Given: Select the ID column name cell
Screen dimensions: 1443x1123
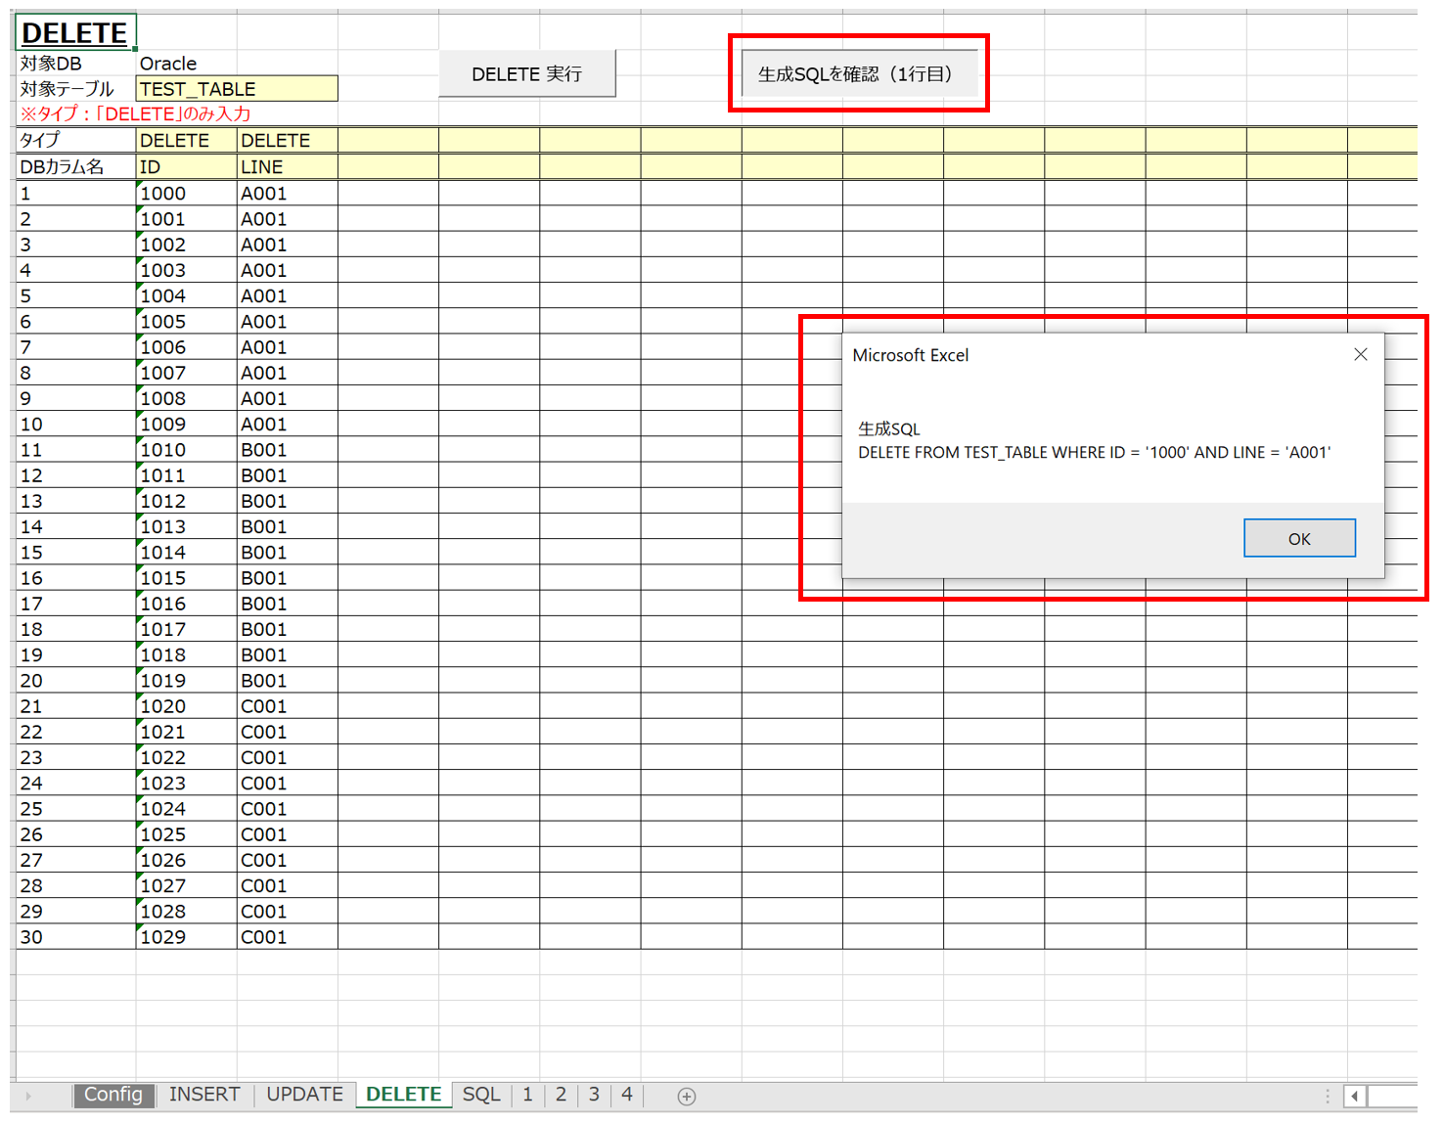Looking at the screenshot, I should [x=186, y=167].
